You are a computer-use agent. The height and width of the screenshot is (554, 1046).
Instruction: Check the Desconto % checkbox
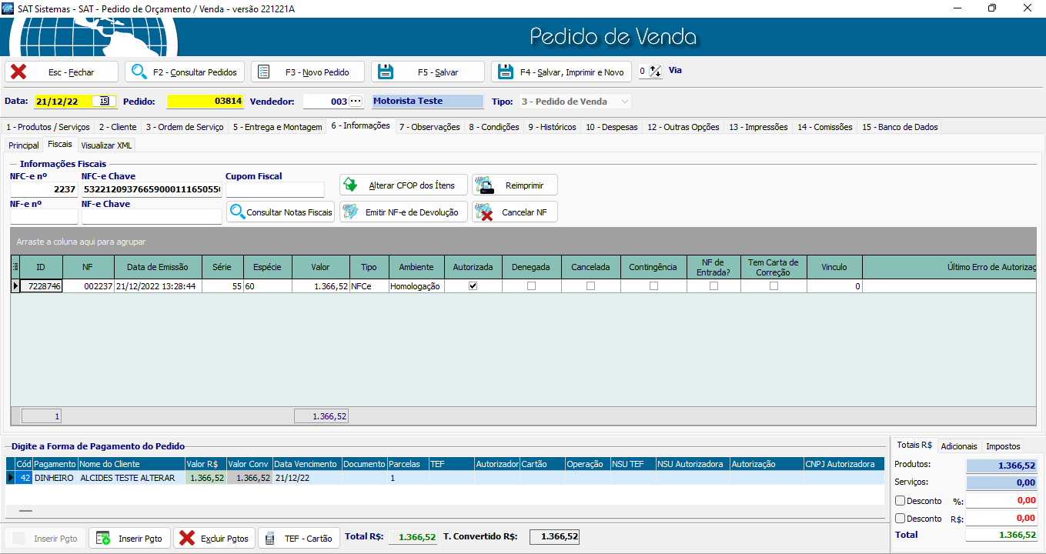click(900, 501)
